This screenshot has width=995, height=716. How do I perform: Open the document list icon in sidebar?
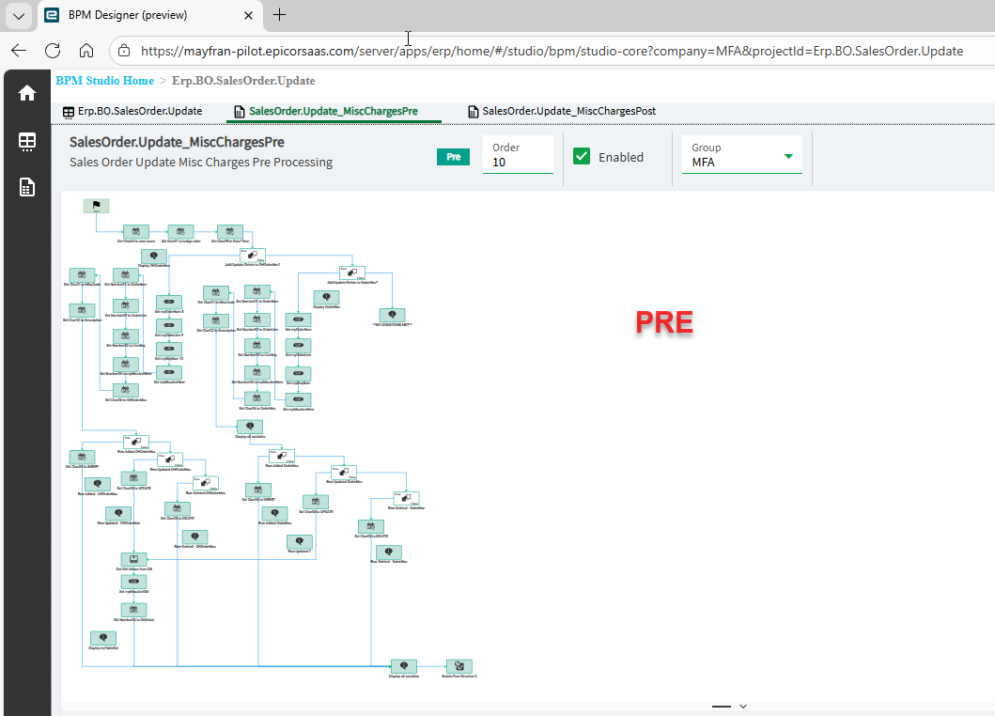(26, 187)
